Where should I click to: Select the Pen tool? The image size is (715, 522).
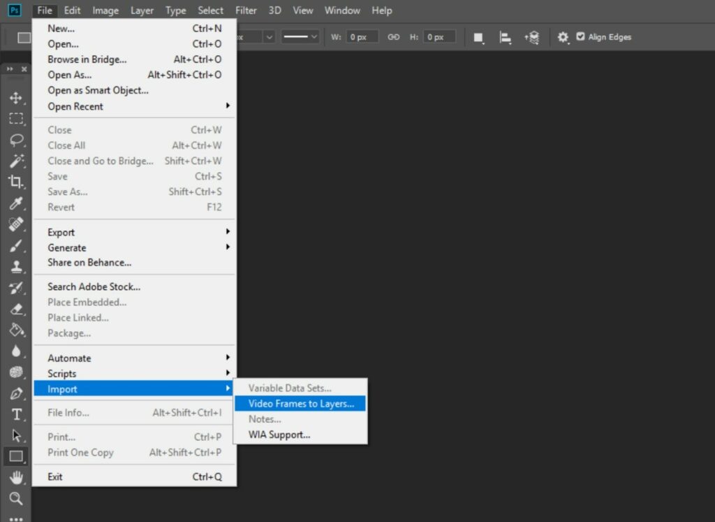pos(16,393)
